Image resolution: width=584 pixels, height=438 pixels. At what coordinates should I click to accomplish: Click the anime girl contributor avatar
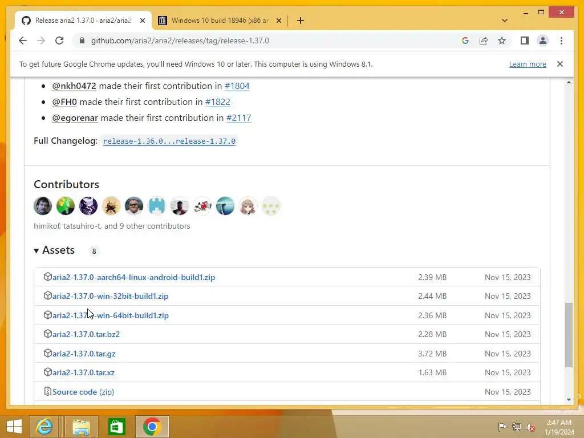(x=248, y=206)
